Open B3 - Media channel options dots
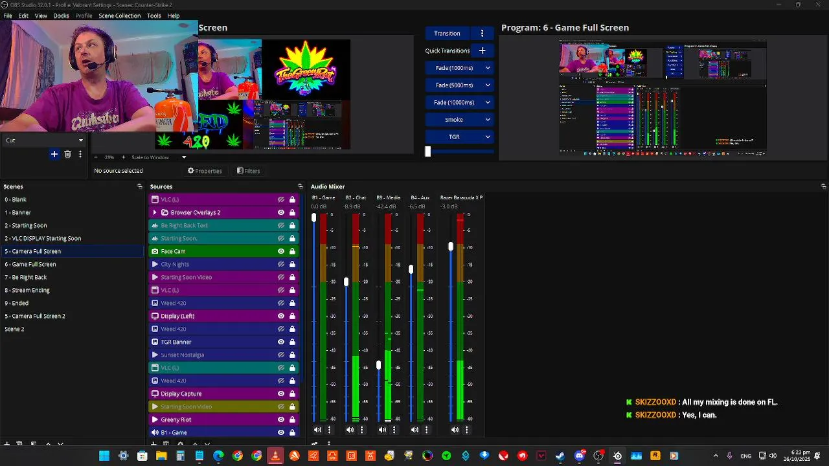The image size is (829, 466). (x=394, y=430)
